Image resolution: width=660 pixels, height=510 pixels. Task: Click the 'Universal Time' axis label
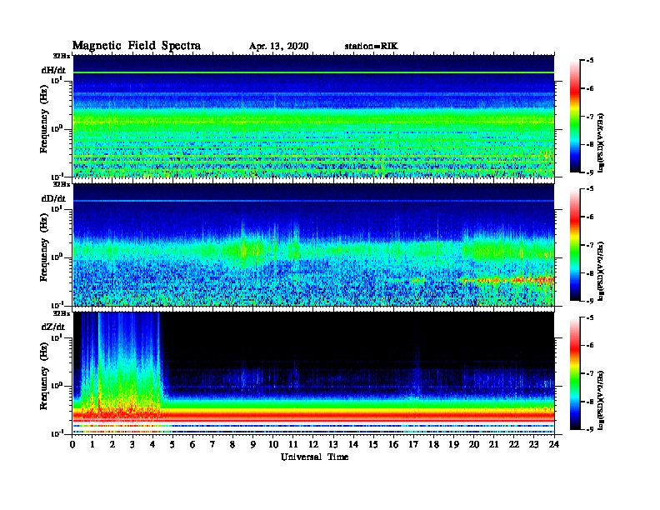pyautogui.click(x=314, y=457)
